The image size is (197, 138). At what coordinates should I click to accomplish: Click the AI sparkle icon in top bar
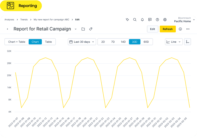tap(127, 20)
